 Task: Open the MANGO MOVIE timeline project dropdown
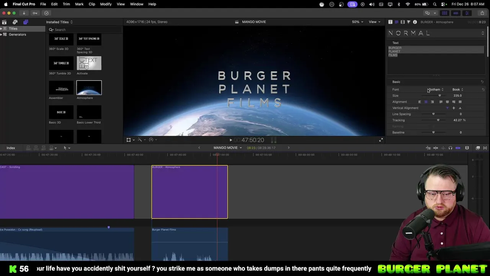[228, 148]
